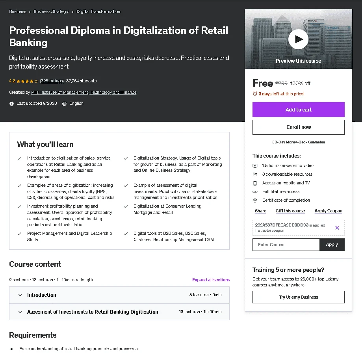Click the infinity lifetime access icon
This screenshot has height=353, width=362.
click(x=255, y=191)
